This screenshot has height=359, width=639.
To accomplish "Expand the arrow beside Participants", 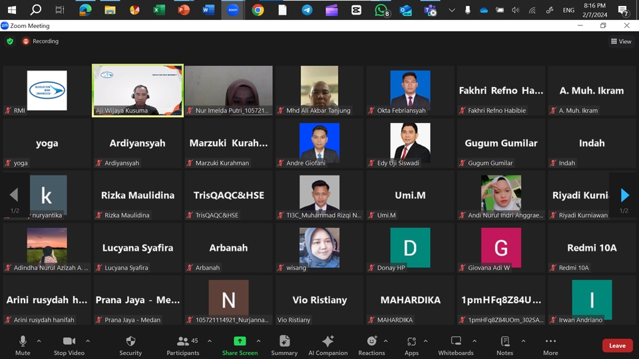I will pos(210,341).
